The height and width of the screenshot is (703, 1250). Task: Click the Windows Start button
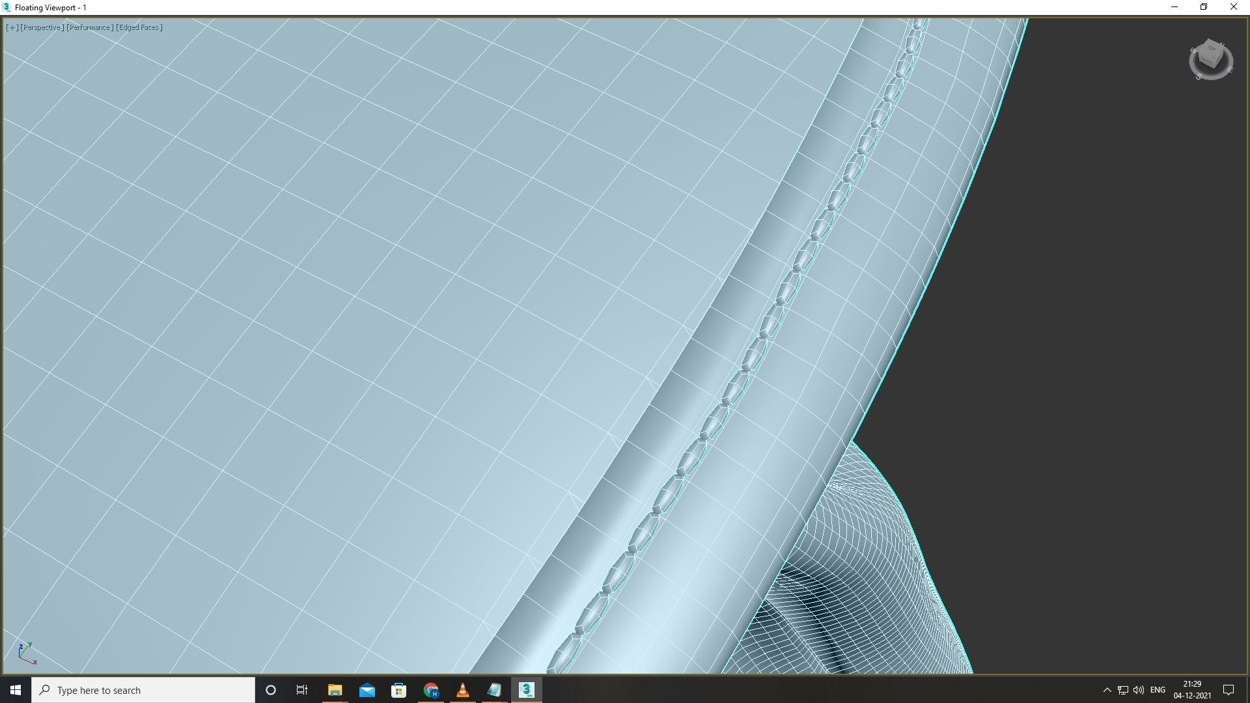pyautogui.click(x=16, y=690)
